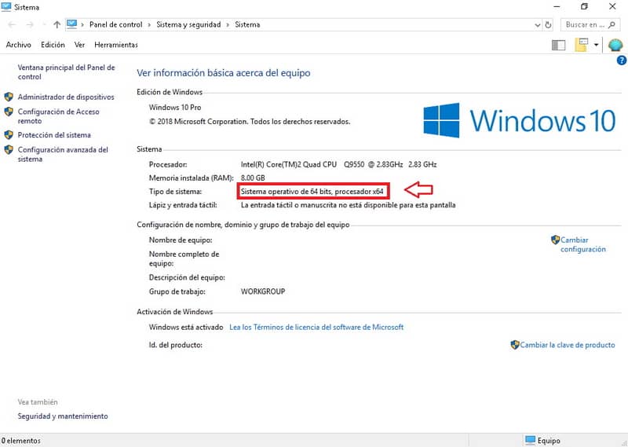Click the Sistema window title icon
The width and height of the screenshot is (628, 447).
(6, 7)
